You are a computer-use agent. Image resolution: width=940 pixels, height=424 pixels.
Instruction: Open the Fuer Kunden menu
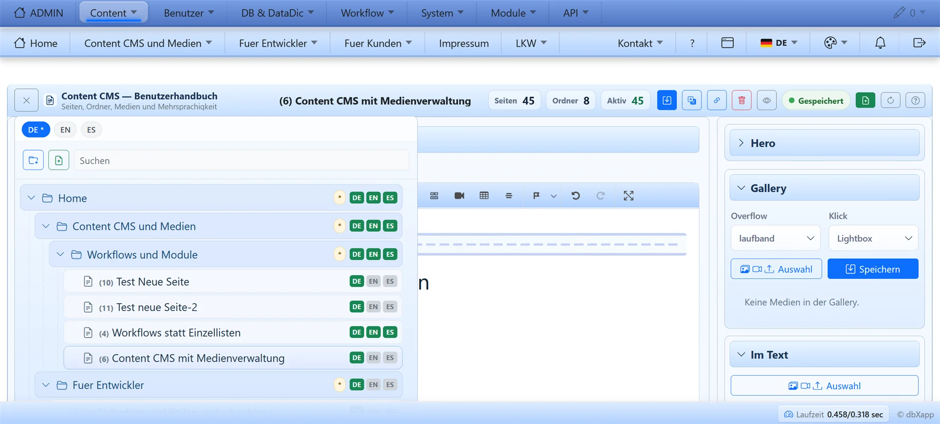click(x=378, y=43)
